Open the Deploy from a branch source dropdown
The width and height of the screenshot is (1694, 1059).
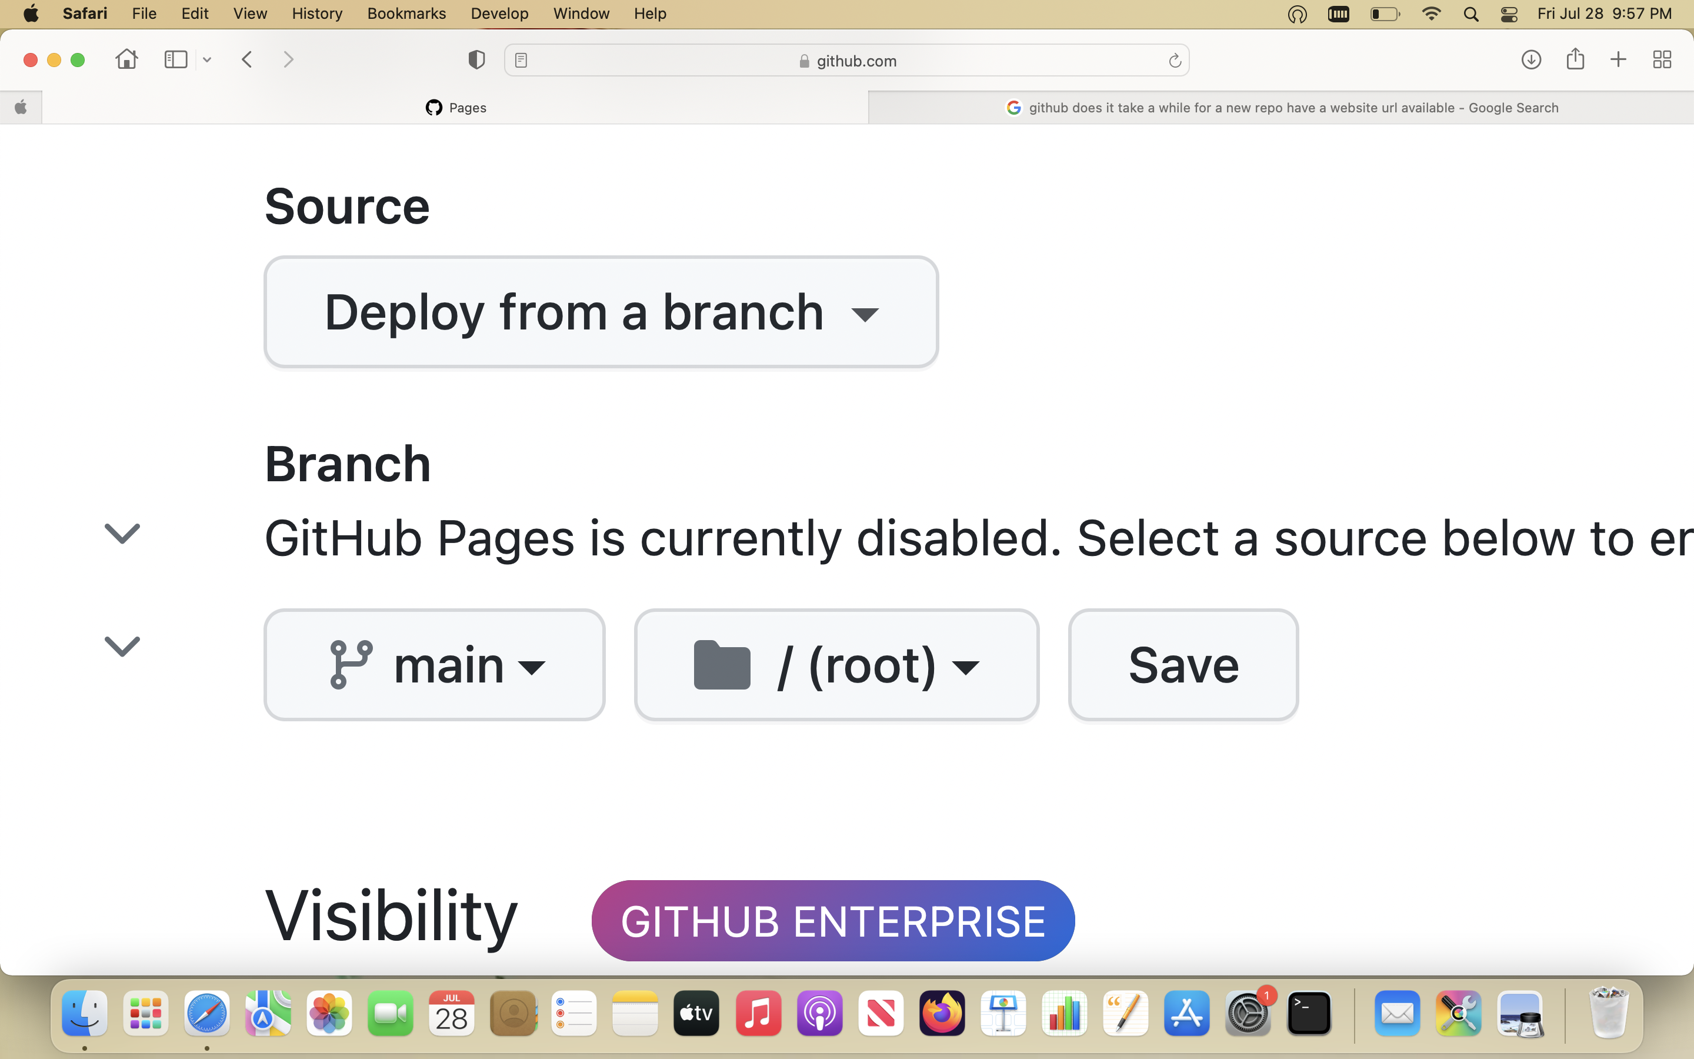601,312
